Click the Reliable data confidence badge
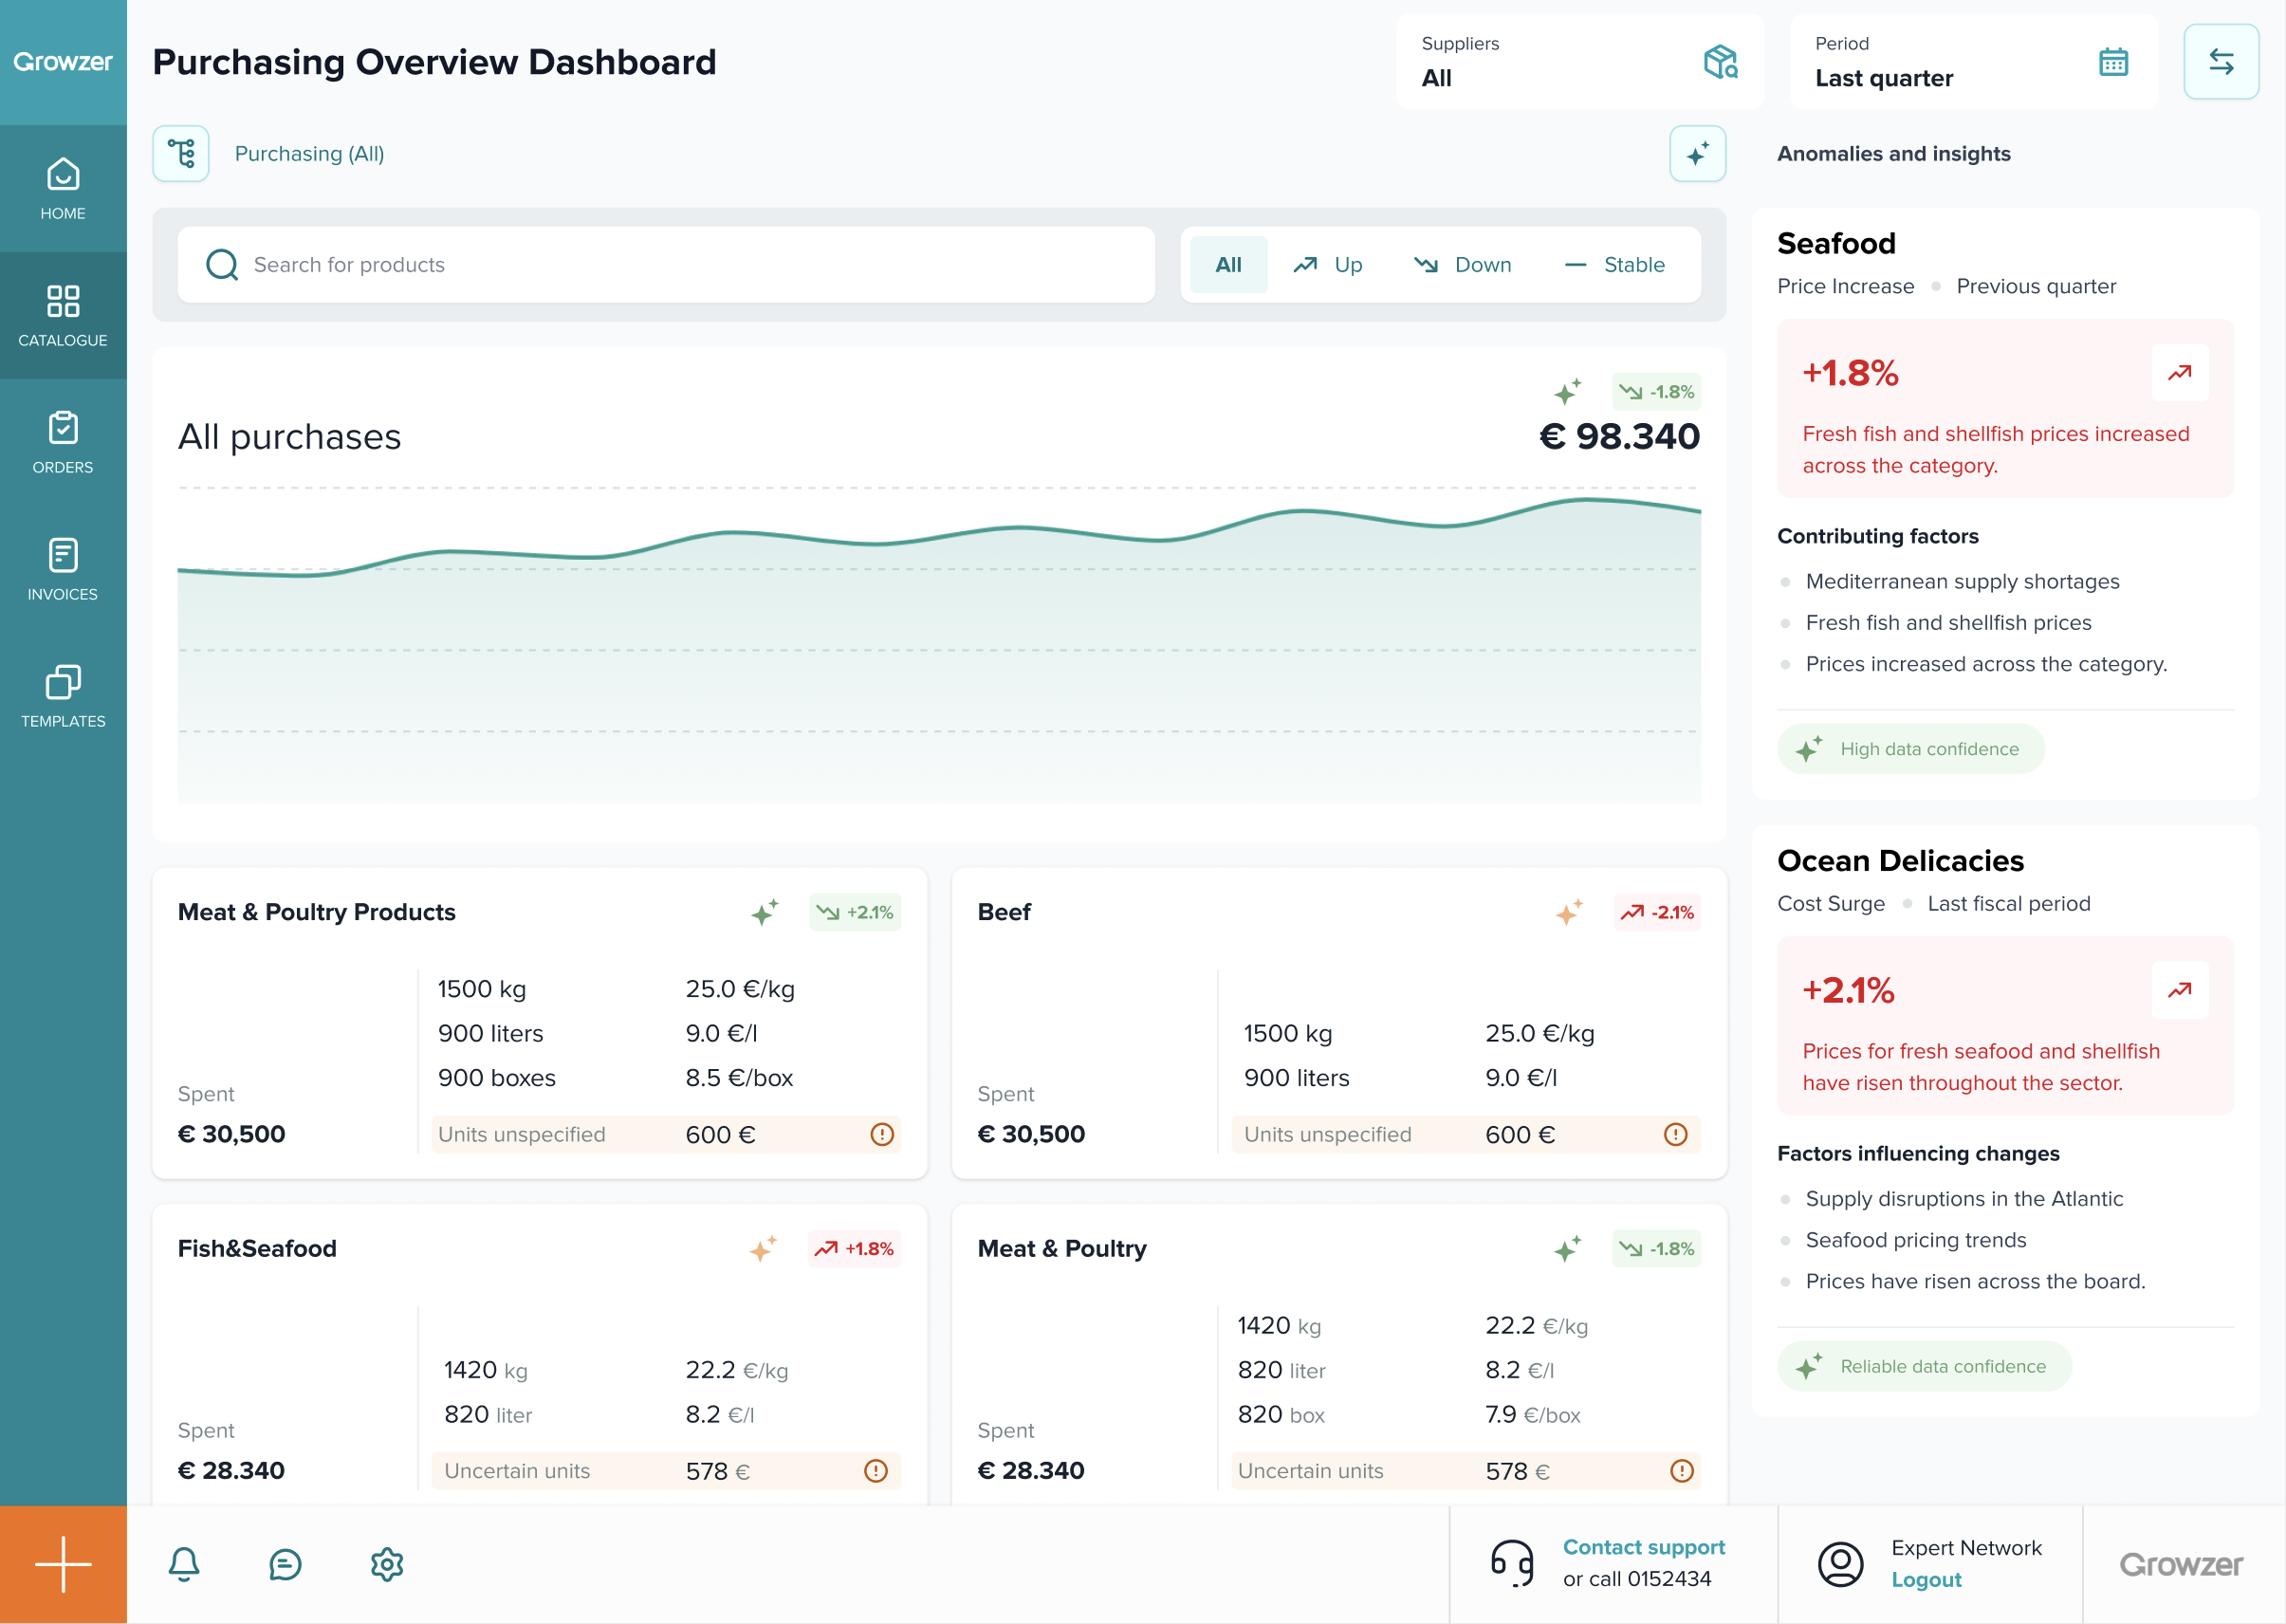2286x1624 pixels. [1924, 1366]
